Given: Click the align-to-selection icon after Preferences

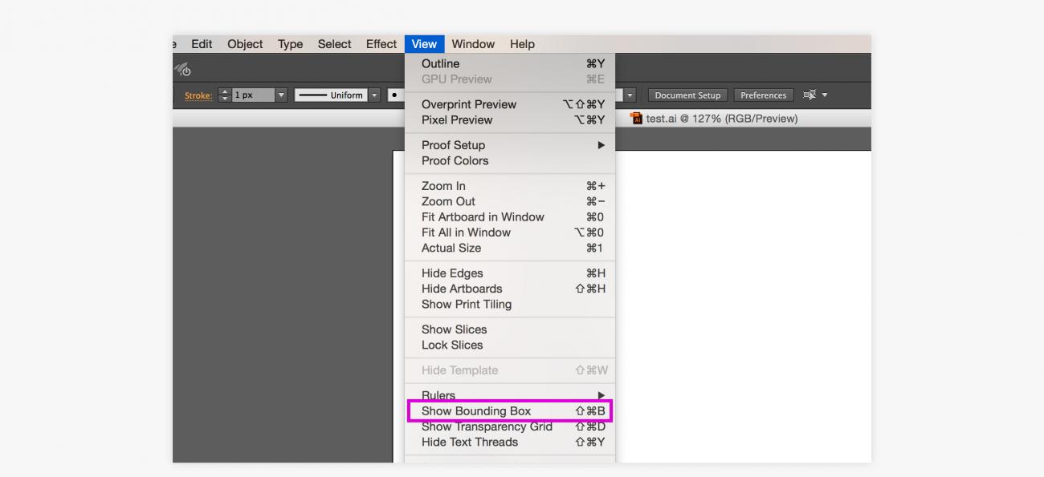Looking at the screenshot, I should (x=809, y=95).
